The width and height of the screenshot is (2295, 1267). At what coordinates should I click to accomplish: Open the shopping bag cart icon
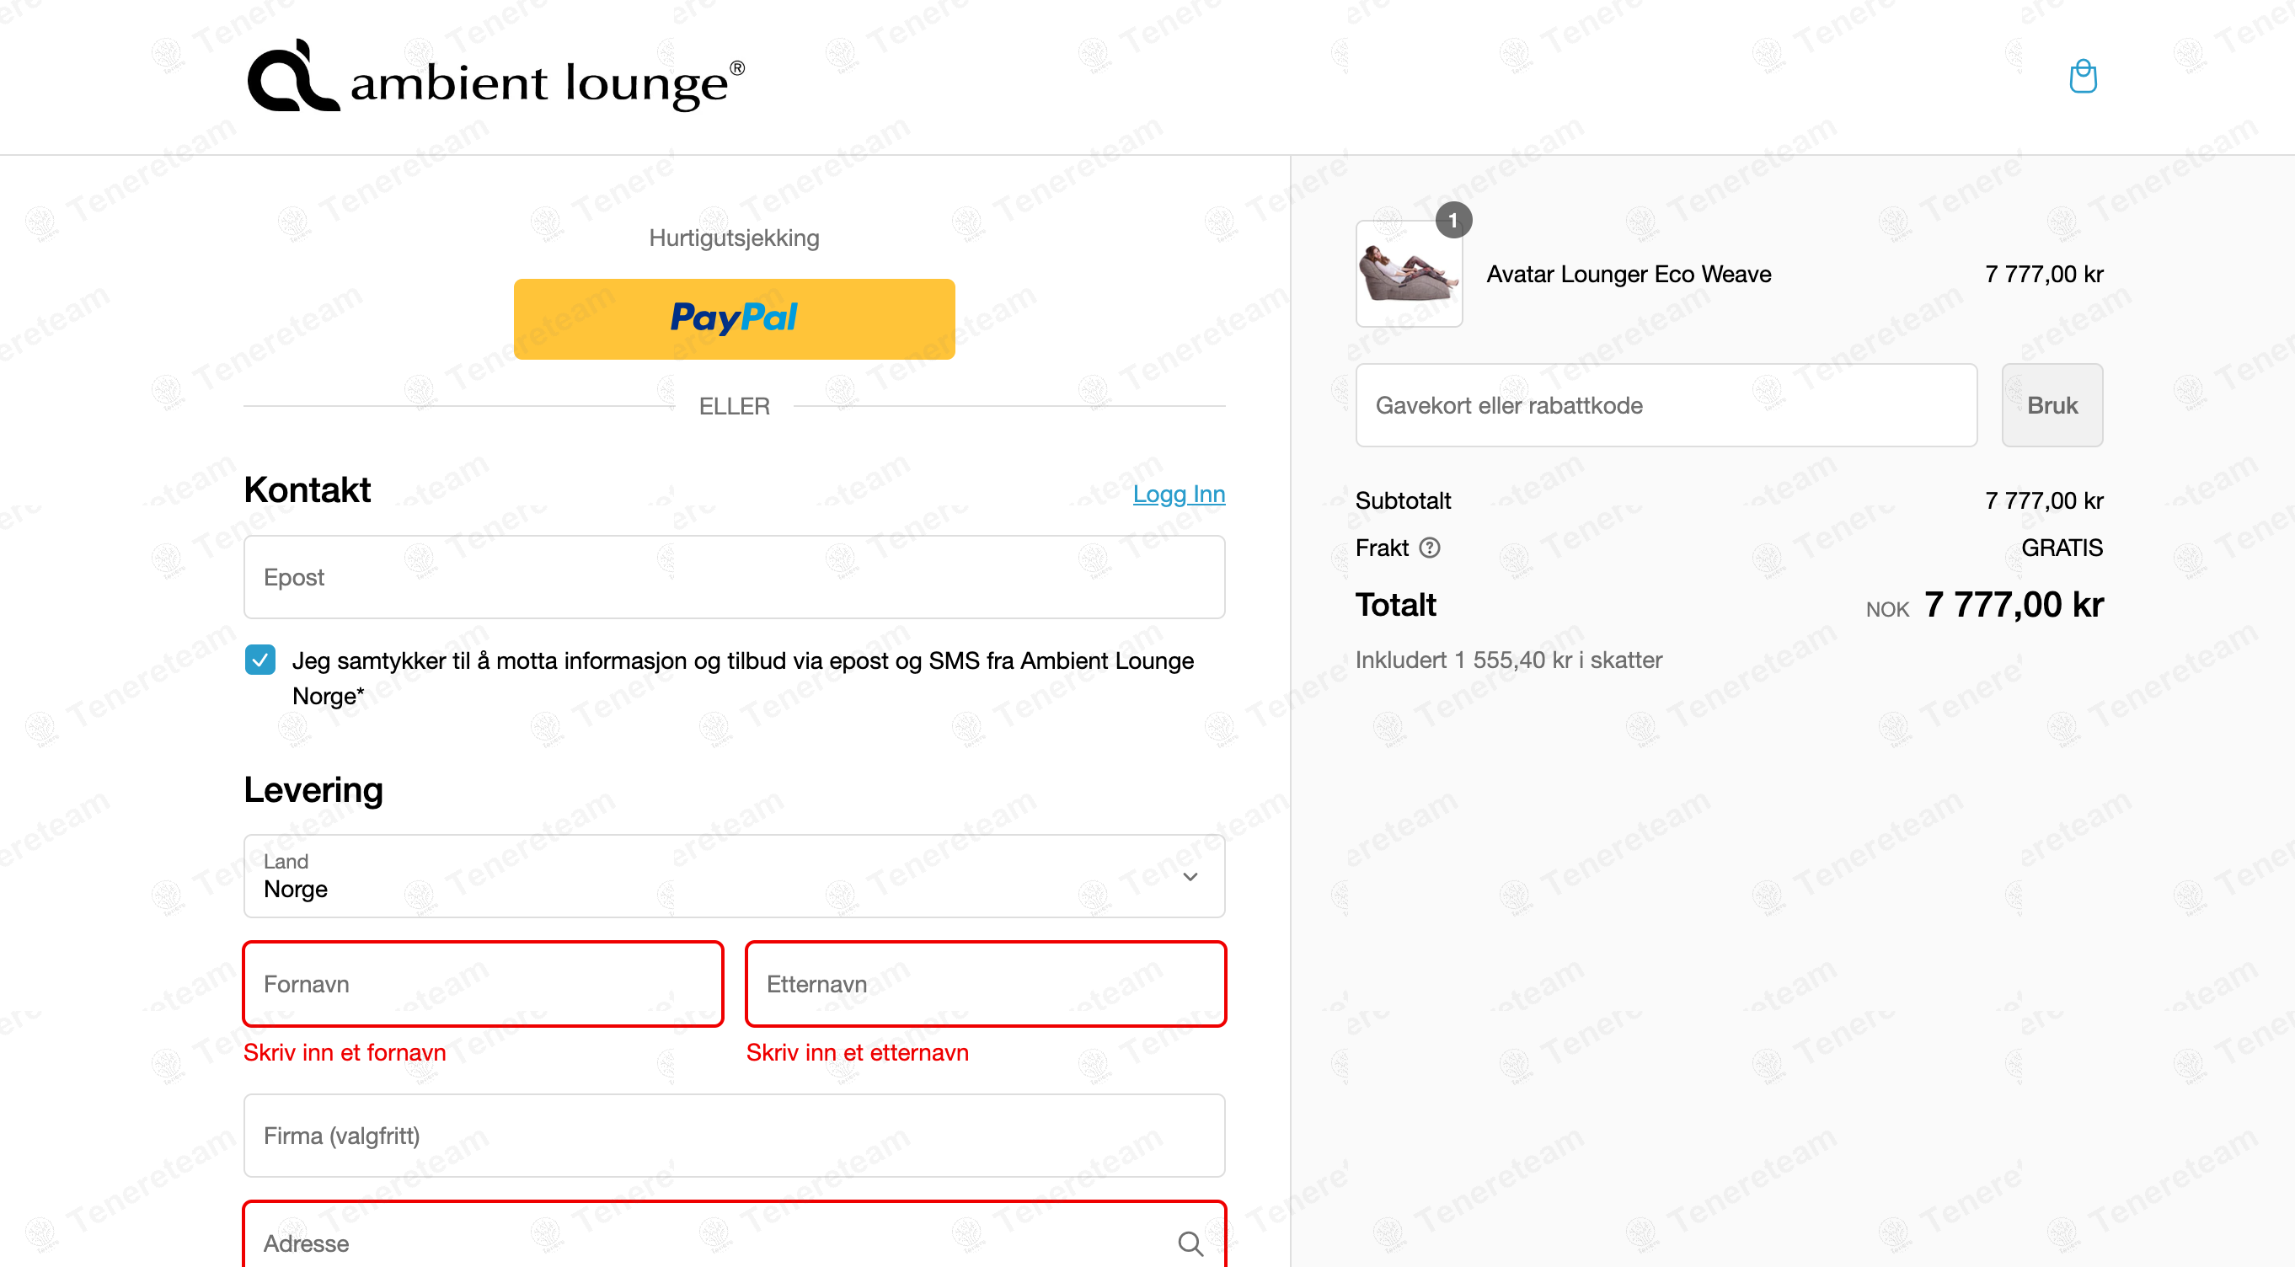tap(2082, 77)
